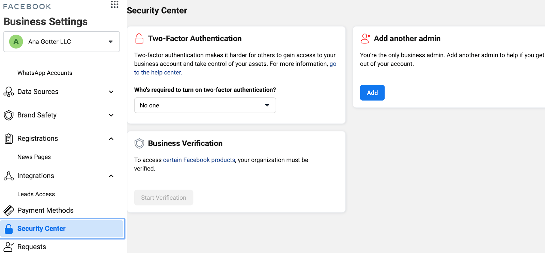
Task: Collapse the Integrations section chevron
Action: 111,176
